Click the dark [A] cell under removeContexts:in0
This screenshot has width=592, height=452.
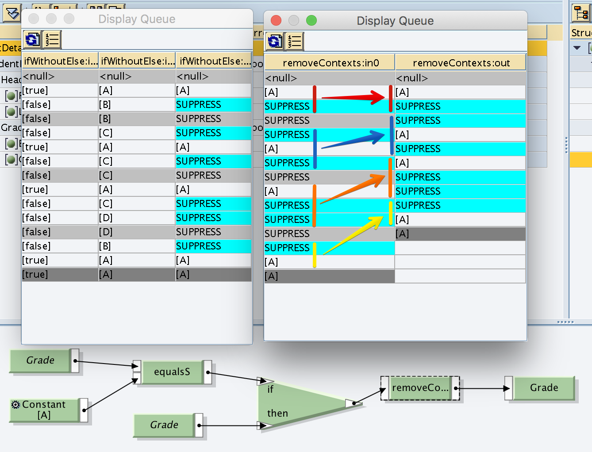[x=329, y=276]
